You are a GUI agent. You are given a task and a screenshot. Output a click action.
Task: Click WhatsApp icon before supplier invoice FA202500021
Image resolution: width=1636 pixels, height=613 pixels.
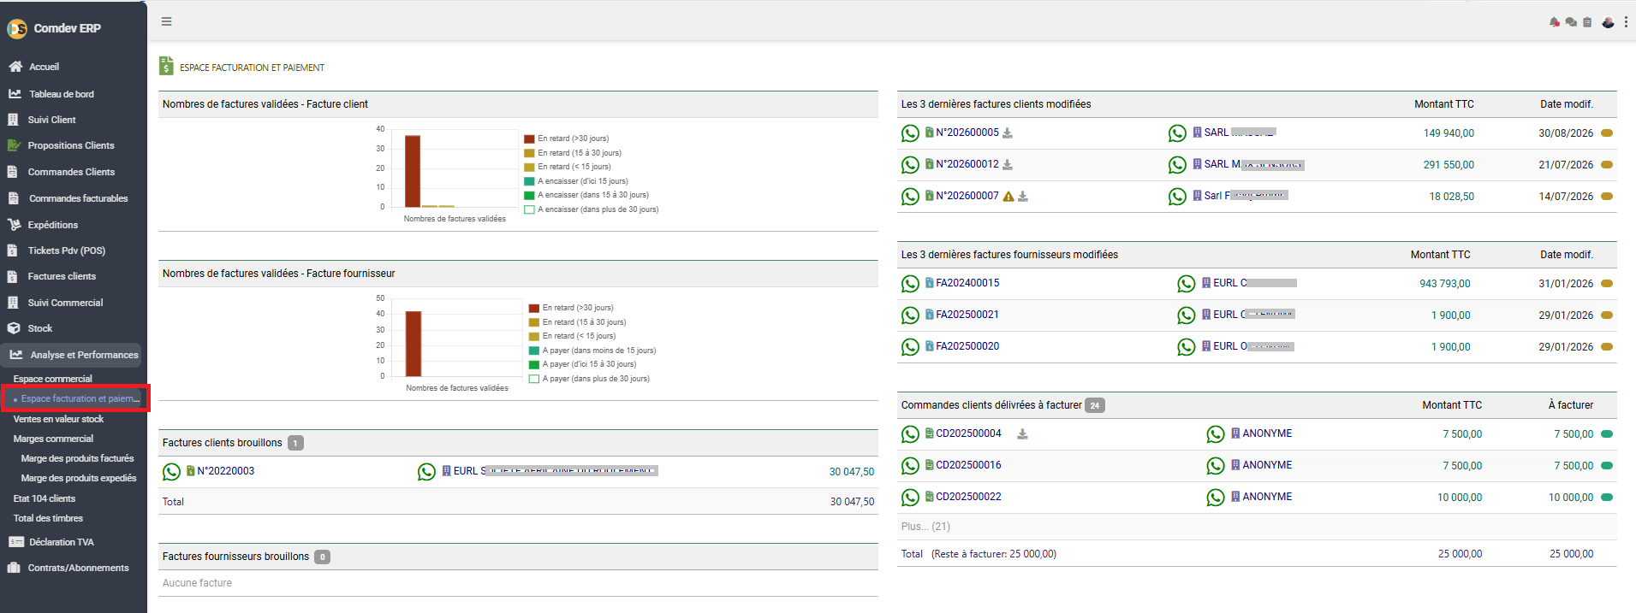[x=910, y=315]
